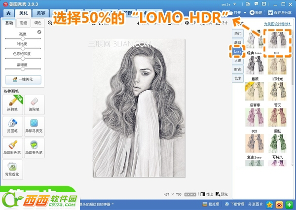This screenshot has height=210, width=296.
Task: Click the 新建 new image button
Action: [256, 13]
